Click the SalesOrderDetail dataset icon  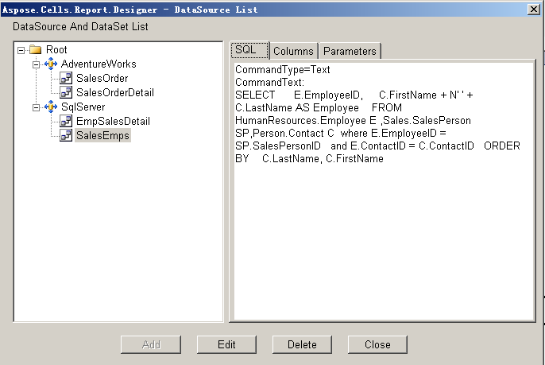[66, 92]
